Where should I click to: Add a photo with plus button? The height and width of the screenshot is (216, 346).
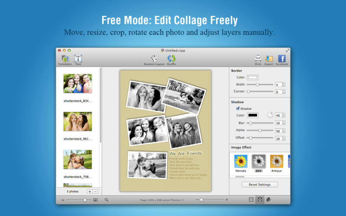(90, 191)
